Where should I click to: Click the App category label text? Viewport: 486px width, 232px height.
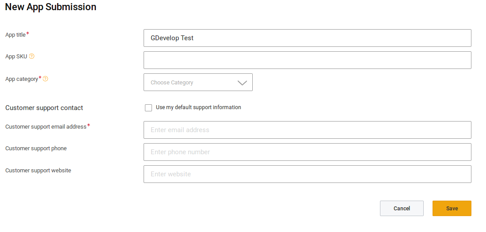[x=22, y=79]
